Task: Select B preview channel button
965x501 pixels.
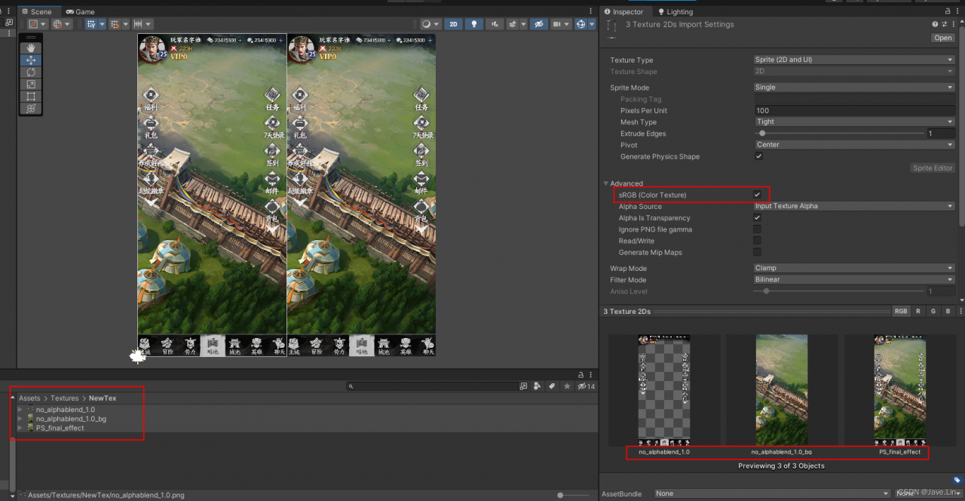Action: 948,311
